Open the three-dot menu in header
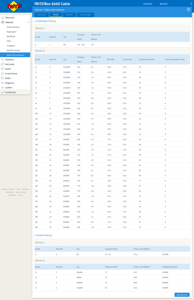The image size is (194, 300). [191, 4]
